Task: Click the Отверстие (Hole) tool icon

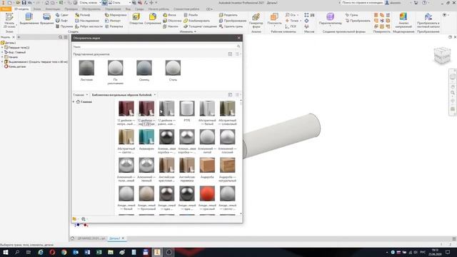Action: (x=136, y=16)
